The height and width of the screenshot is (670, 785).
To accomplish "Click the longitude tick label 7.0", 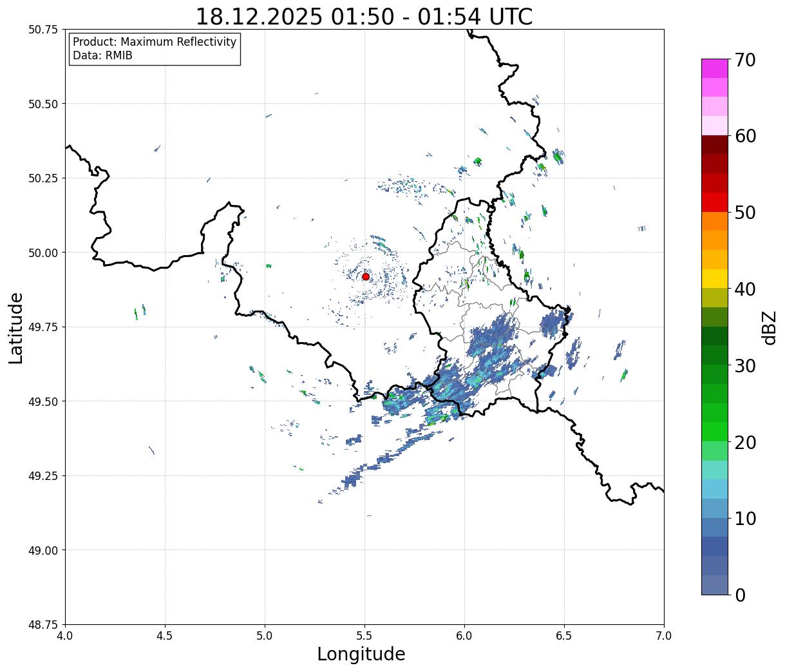I will click(664, 636).
